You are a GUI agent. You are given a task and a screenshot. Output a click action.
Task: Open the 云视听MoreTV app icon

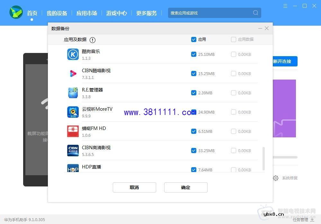point(73,112)
